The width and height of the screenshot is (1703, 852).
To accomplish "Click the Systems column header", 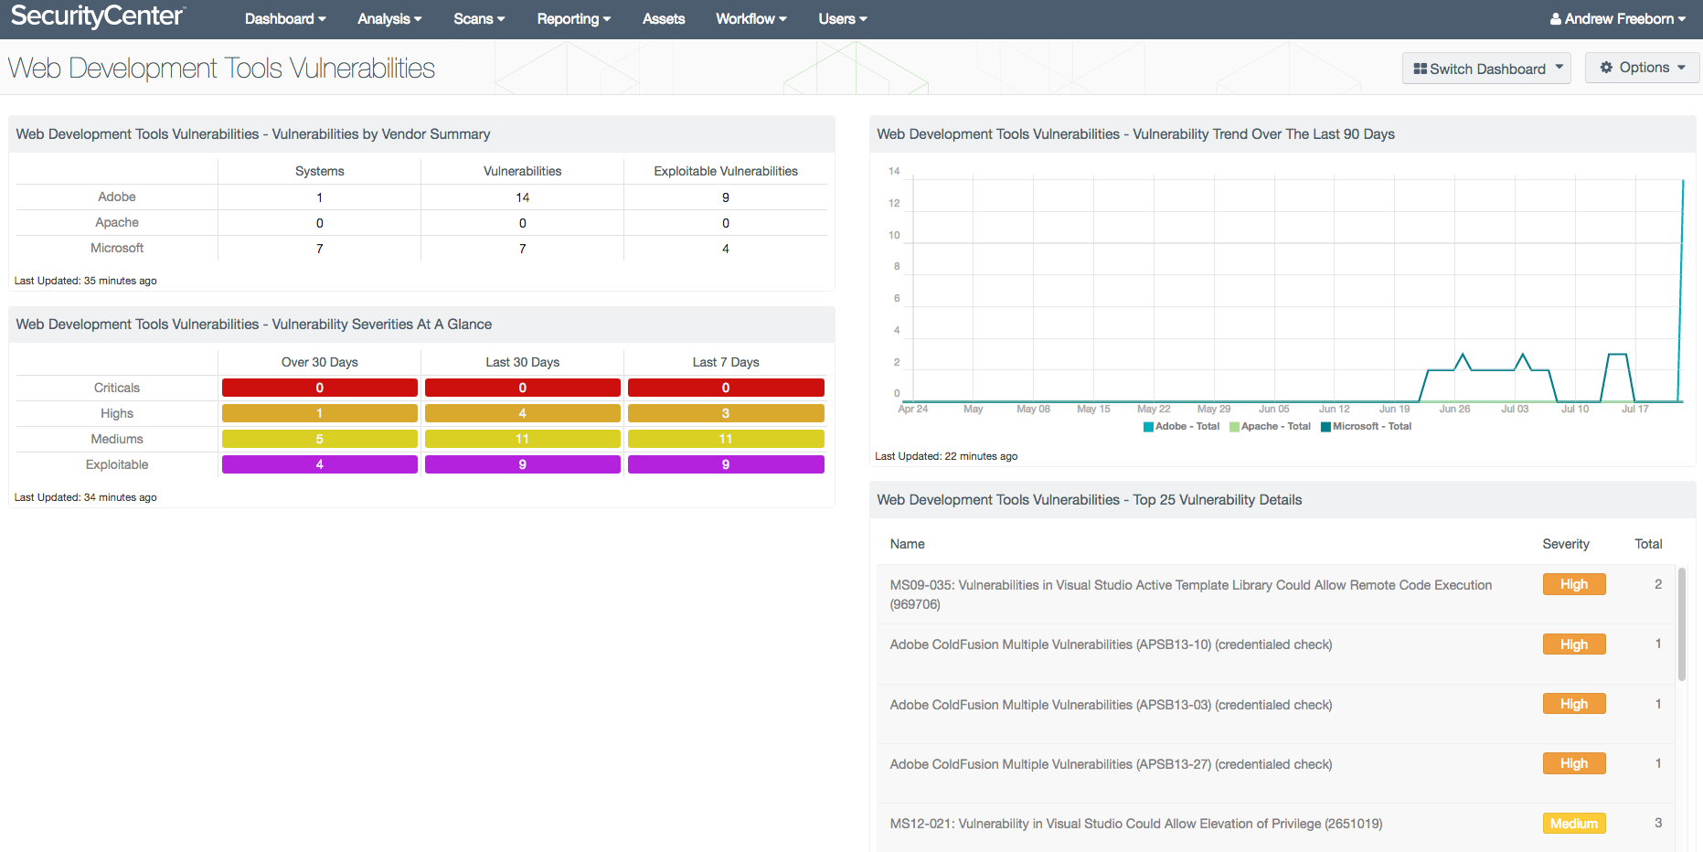I will click(x=320, y=171).
